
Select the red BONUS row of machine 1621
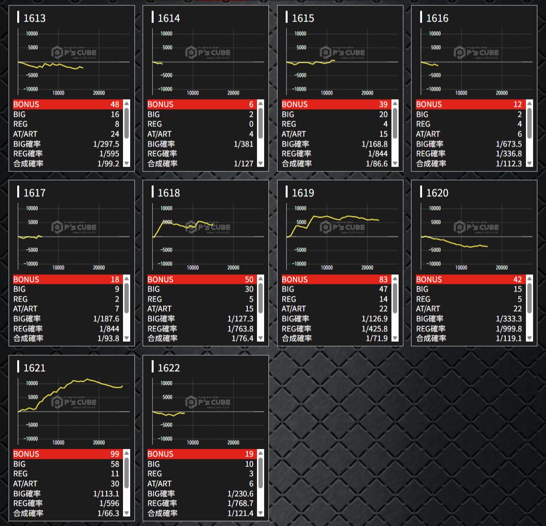[66, 454]
